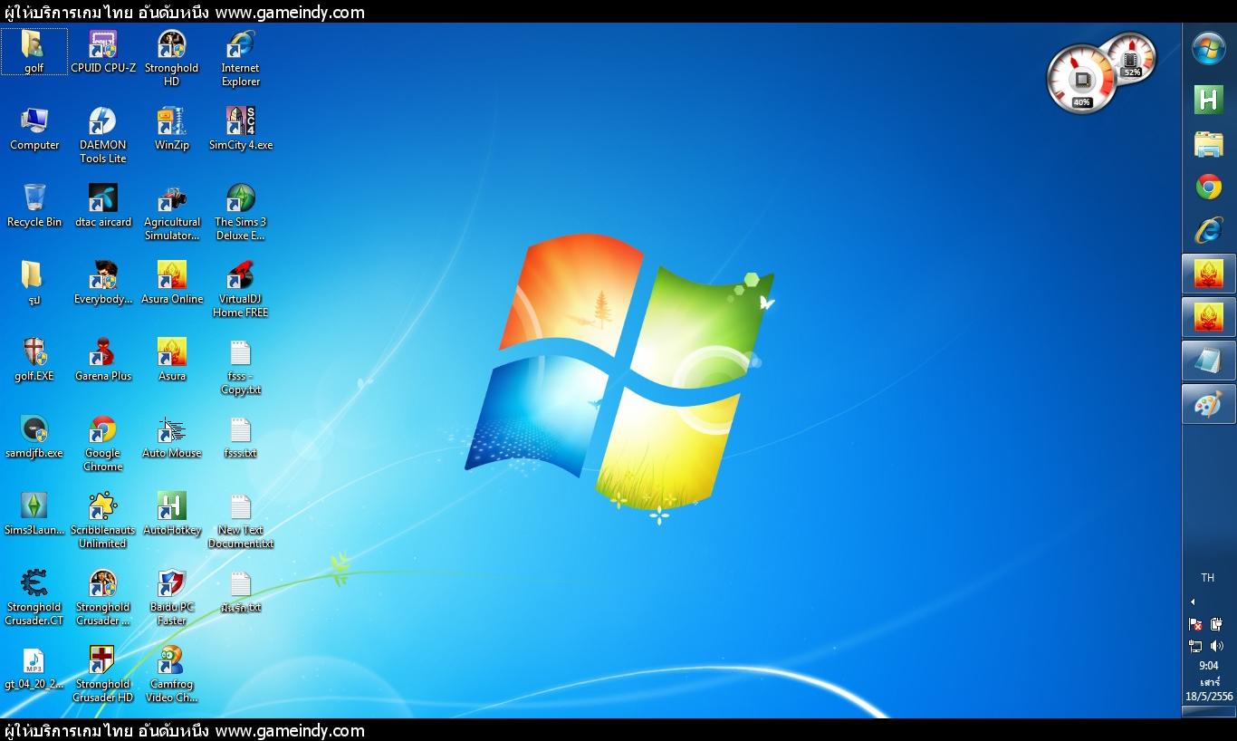Select the Recycle Bin
Image resolution: width=1237 pixels, height=741 pixels.
pos(34,206)
